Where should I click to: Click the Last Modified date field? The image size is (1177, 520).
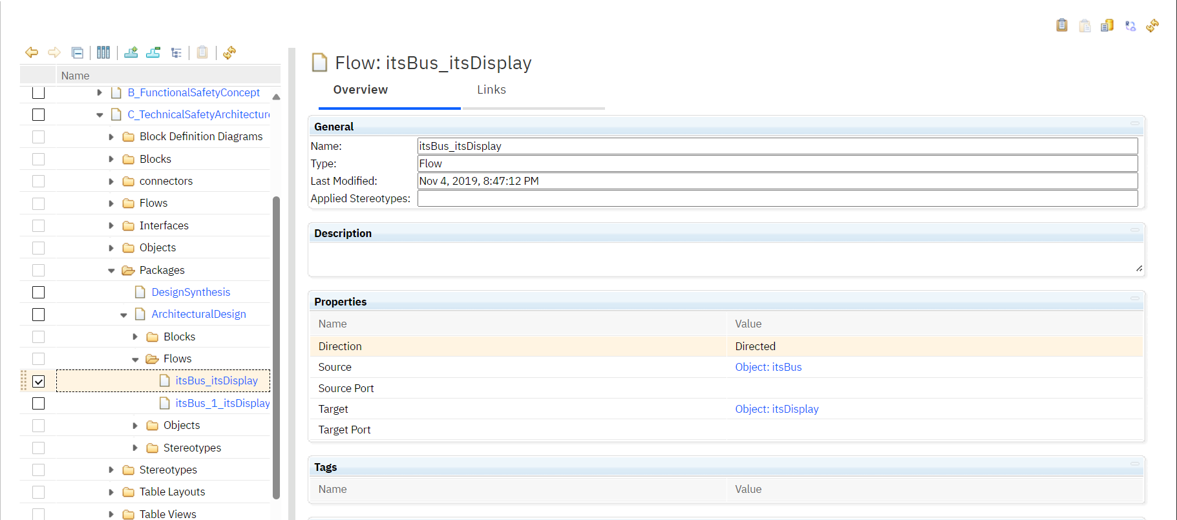click(x=778, y=181)
